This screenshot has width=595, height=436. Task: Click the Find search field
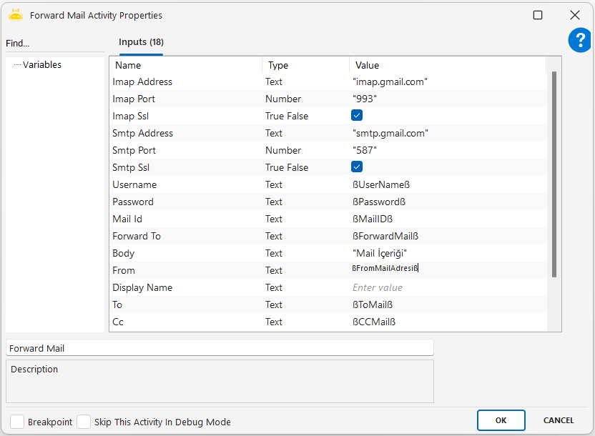click(x=54, y=44)
